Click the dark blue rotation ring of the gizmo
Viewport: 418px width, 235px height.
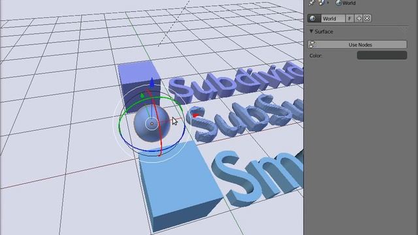point(152,150)
